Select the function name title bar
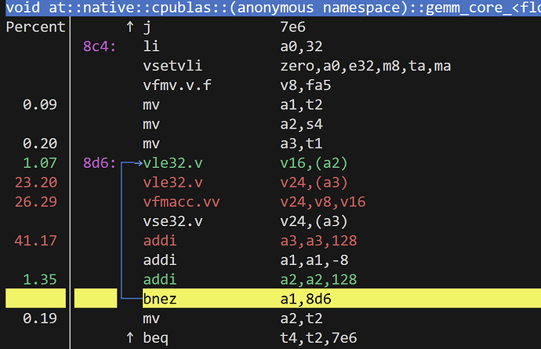This screenshot has height=349, width=541. point(270,9)
